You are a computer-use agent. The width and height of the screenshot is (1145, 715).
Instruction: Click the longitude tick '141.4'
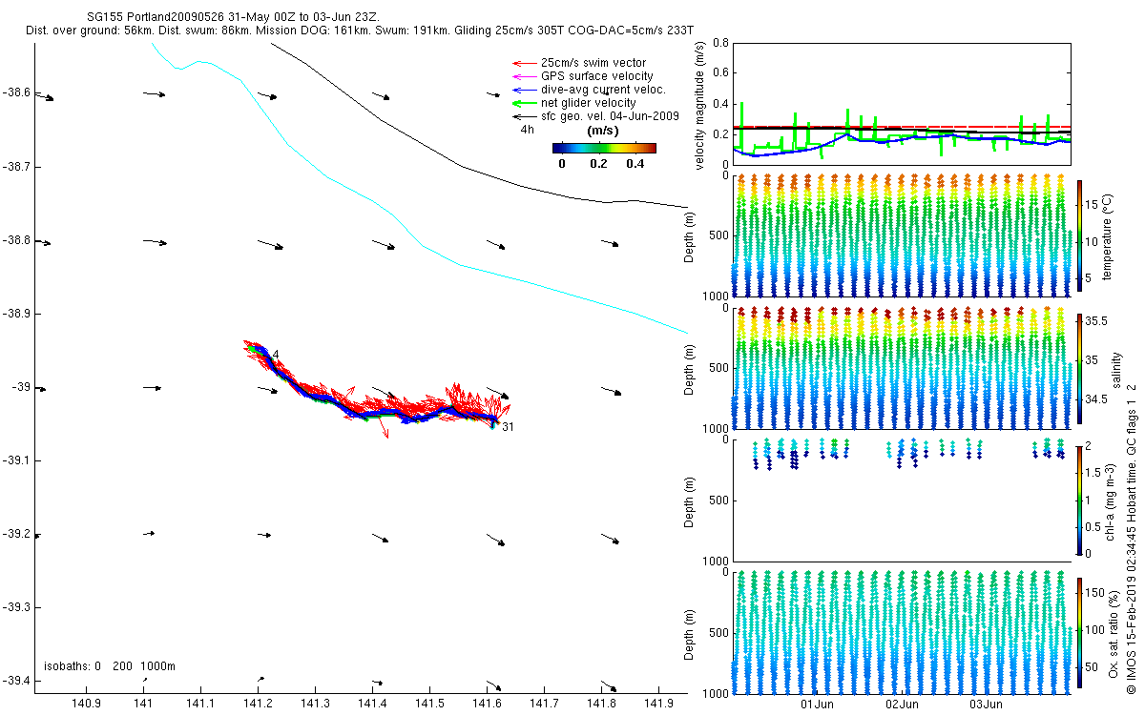coord(372,705)
